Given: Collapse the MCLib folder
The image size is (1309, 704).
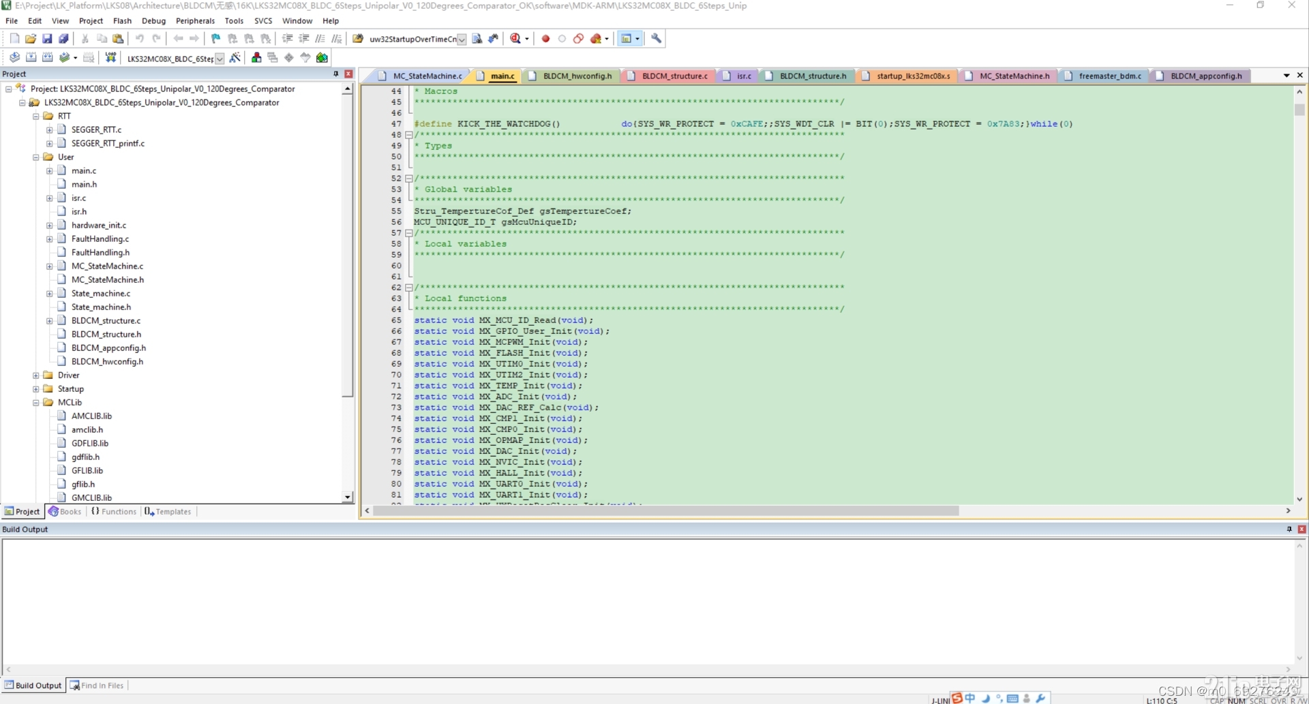Looking at the screenshot, I should (x=36, y=403).
